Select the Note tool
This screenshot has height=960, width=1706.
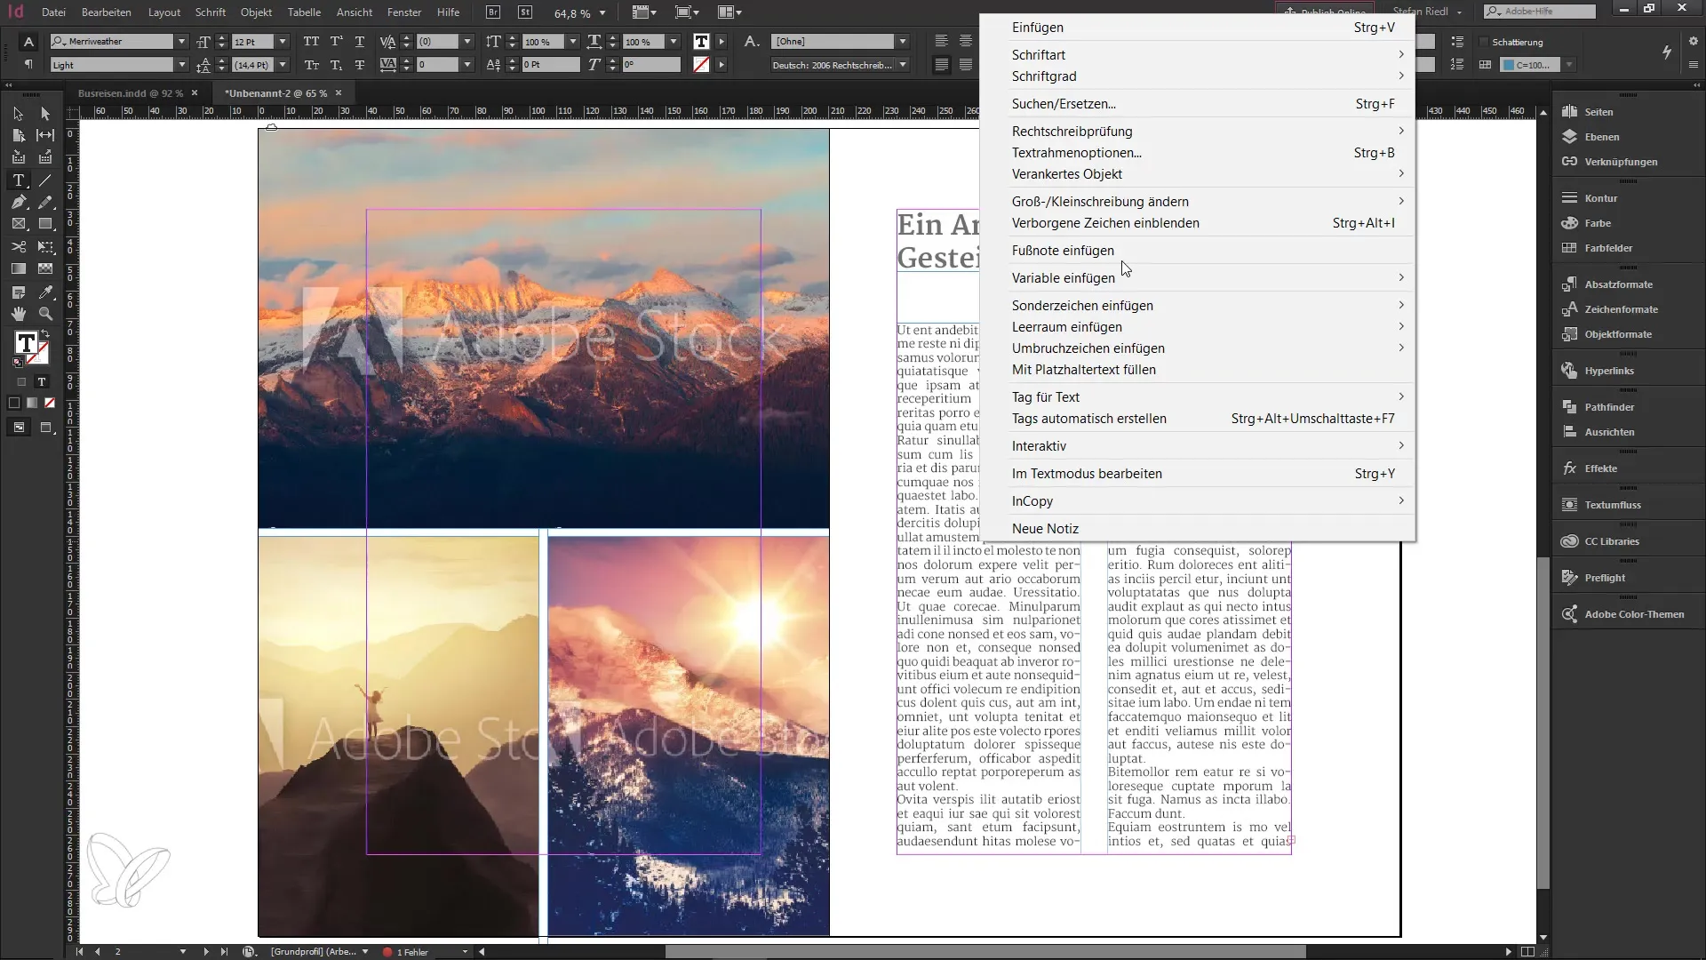(18, 292)
